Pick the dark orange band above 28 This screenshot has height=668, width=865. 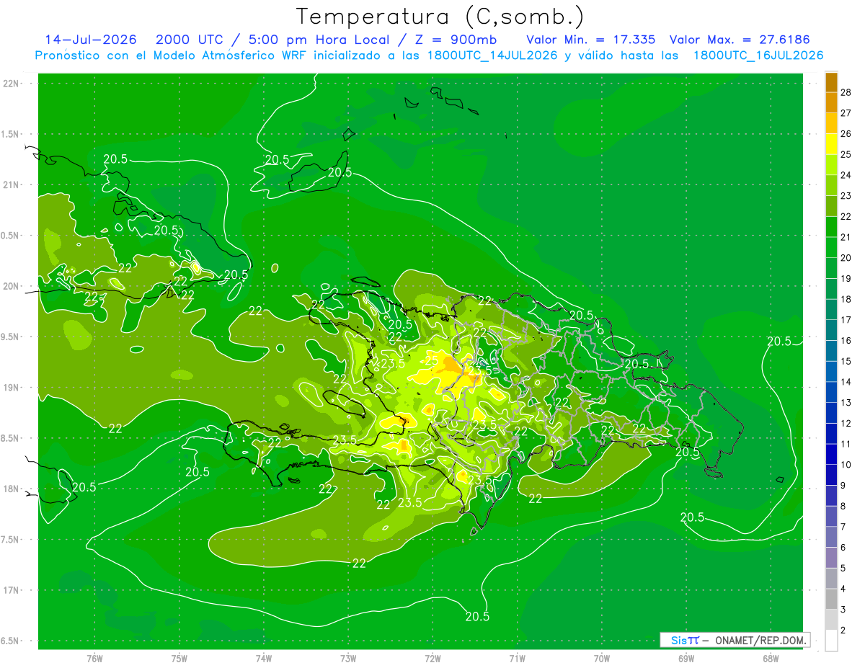coord(831,82)
